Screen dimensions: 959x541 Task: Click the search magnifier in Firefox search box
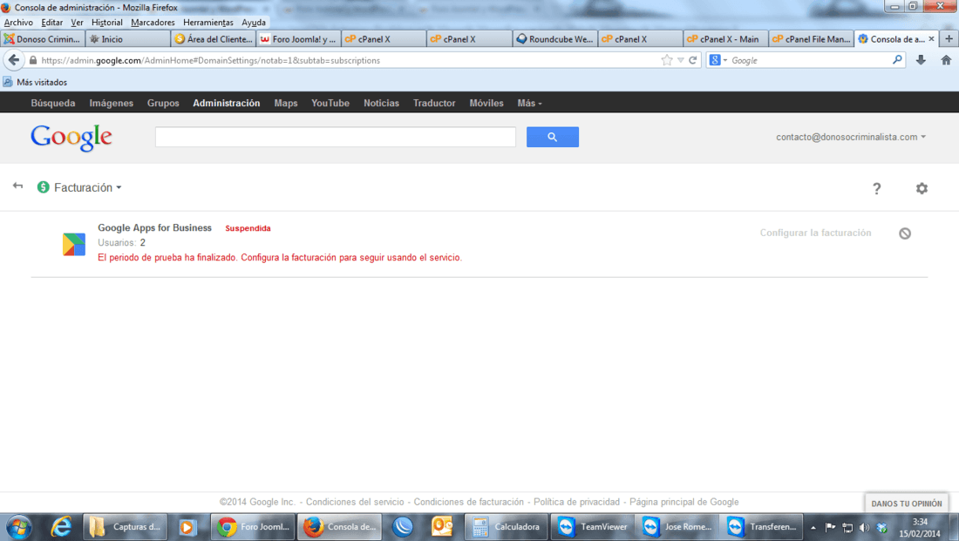click(897, 60)
